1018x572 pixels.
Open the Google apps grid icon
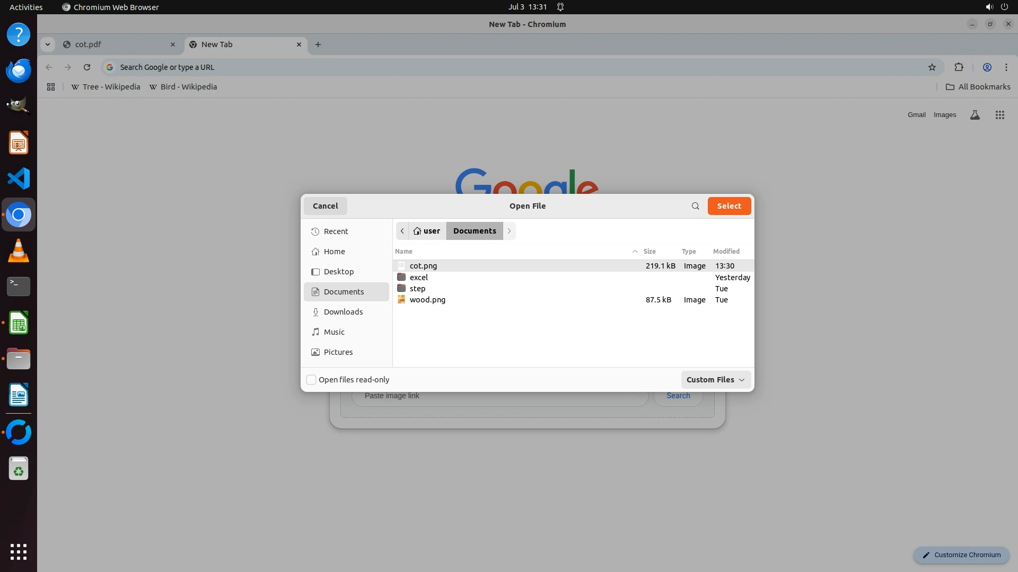(999, 115)
